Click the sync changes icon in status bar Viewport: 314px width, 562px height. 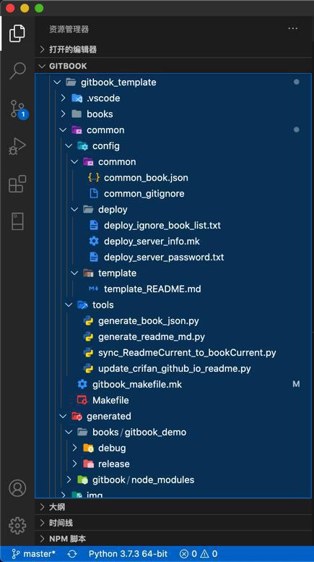[x=72, y=554]
